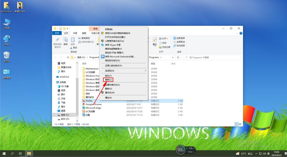Open 回收站 (Recycle Bin) desktop icon
287x157 pixels.
(7, 57)
